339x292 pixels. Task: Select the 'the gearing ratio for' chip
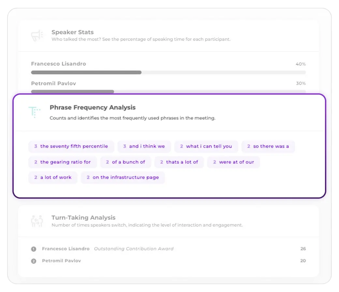pyautogui.click(x=63, y=162)
